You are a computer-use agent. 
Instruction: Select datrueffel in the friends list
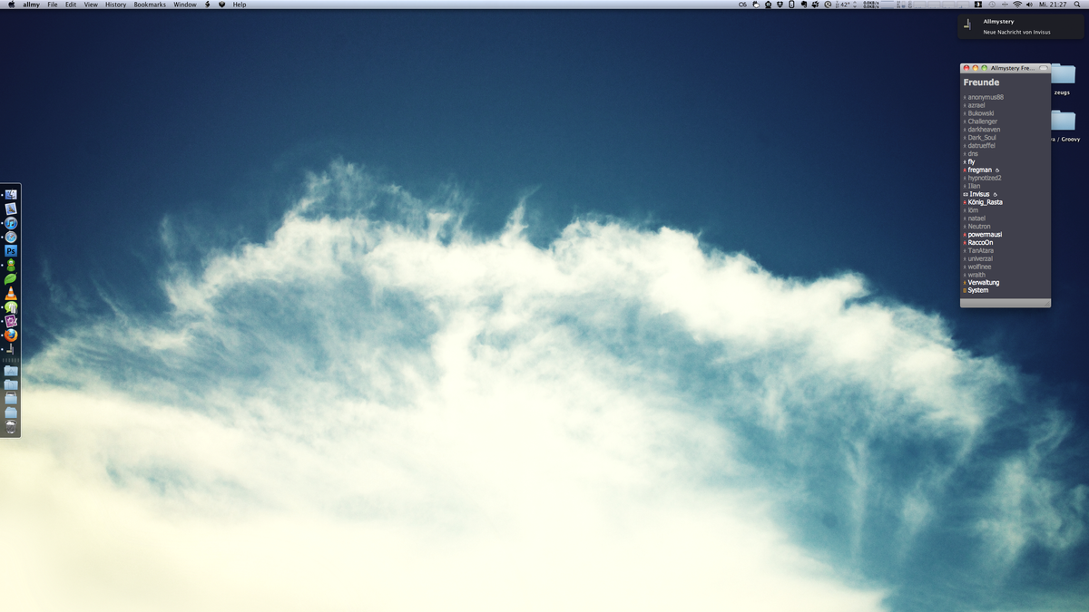pyautogui.click(x=982, y=145)
